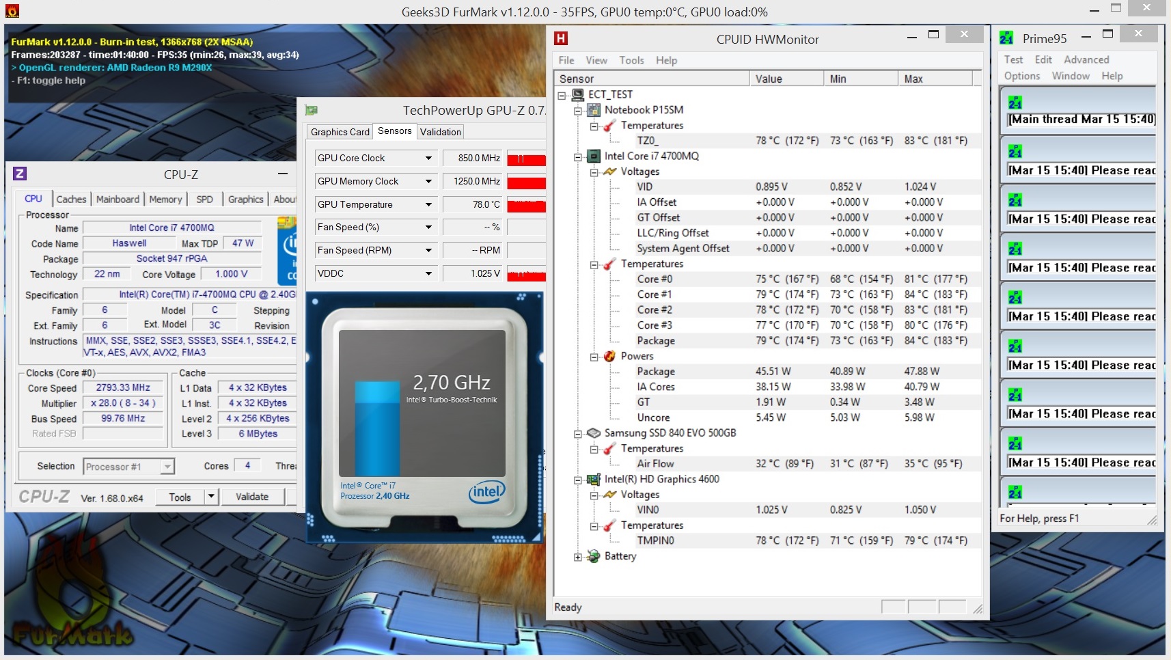Select the TZ0_ temperature row
This screenshot has height=660, width=1171.
point(801,141)
